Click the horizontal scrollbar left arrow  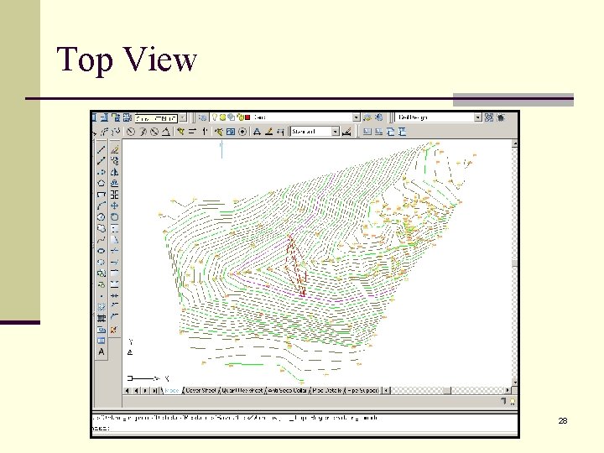(387, 390)
